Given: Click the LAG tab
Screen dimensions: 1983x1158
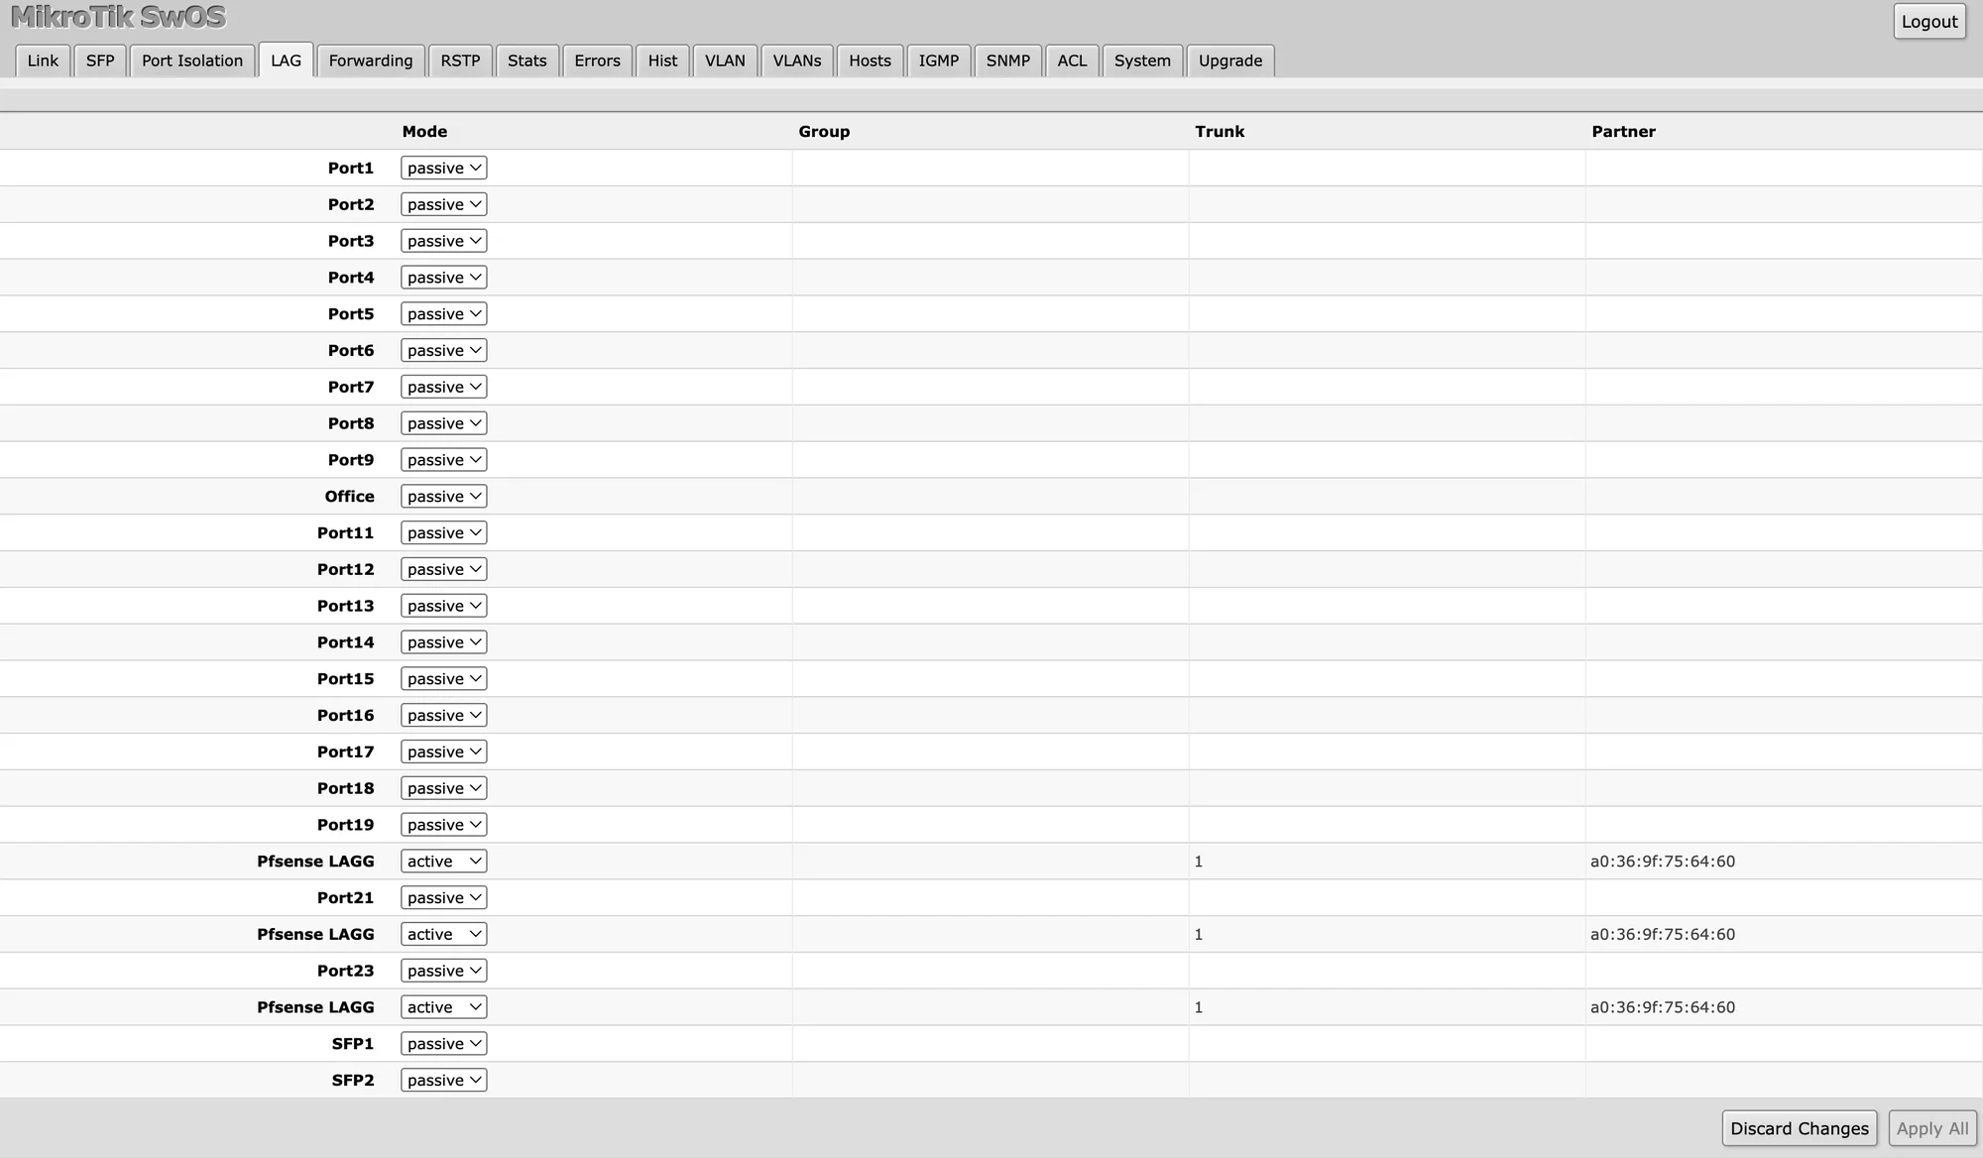Looking at the screenshot, I should tap(286, 60).
